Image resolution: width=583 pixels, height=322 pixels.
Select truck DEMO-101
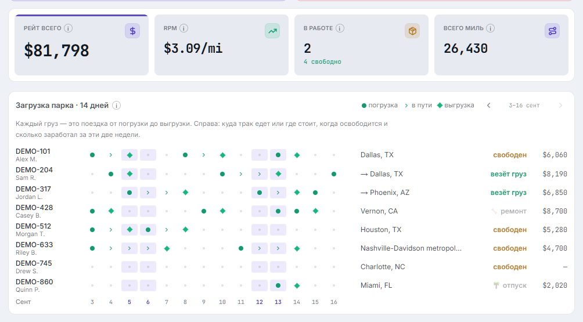click(x=33, y=151)
